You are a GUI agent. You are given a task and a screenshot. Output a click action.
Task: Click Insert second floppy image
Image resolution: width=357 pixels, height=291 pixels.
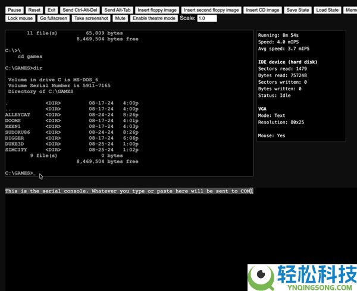(x=211, y=10)
